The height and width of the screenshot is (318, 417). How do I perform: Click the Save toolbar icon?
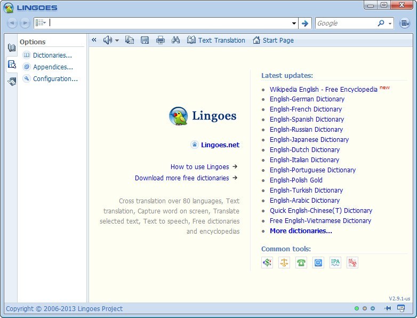coord(145,40)
